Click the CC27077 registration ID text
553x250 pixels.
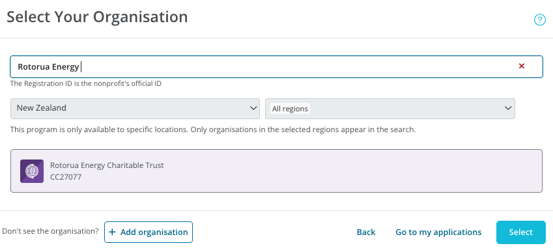coord(66,177)
